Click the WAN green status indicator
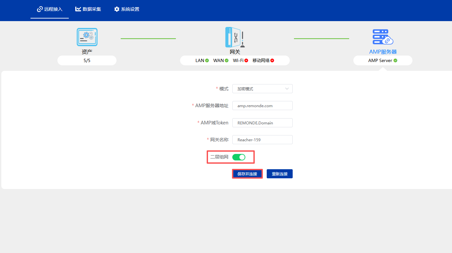Screen dimensions: 452x253 tap(226, 60)
